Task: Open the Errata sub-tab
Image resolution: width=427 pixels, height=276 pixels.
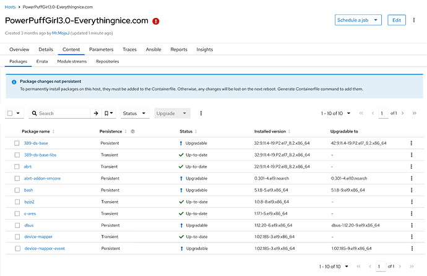Action: [42, 61]
